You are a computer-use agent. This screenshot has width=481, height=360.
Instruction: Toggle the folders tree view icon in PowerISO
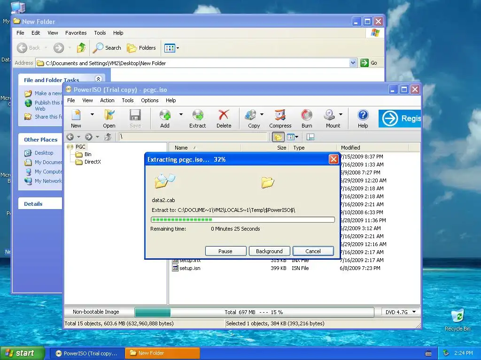278,137
